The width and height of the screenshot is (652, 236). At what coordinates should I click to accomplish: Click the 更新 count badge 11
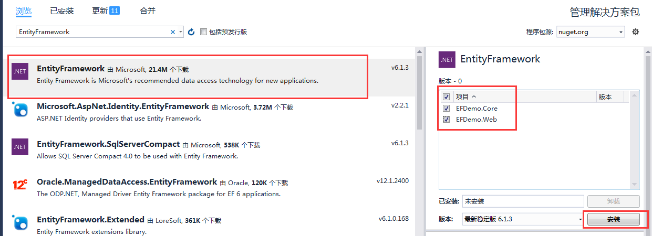pos(115,10)
